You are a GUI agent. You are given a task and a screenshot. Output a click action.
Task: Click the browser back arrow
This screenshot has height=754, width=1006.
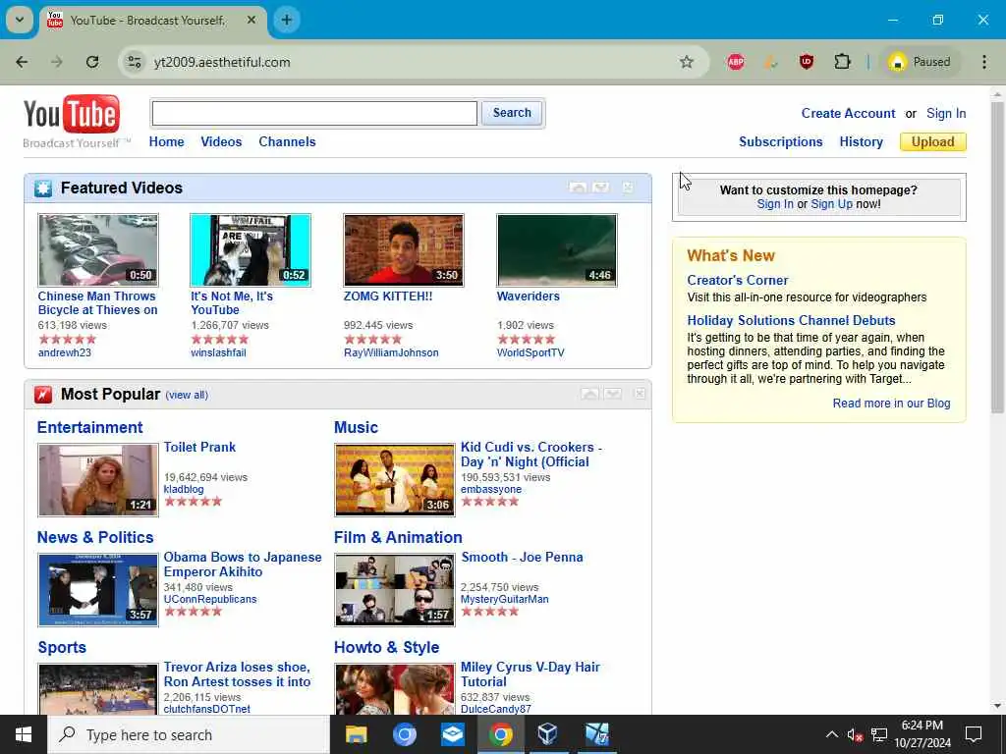22,62
